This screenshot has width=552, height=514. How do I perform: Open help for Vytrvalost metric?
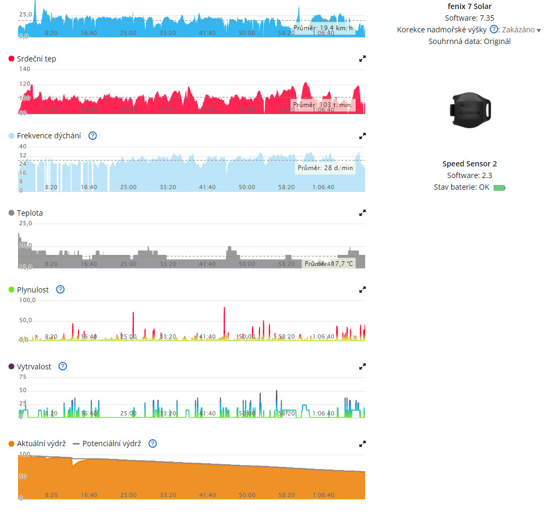pyautogui.click(x=63, y=367)
